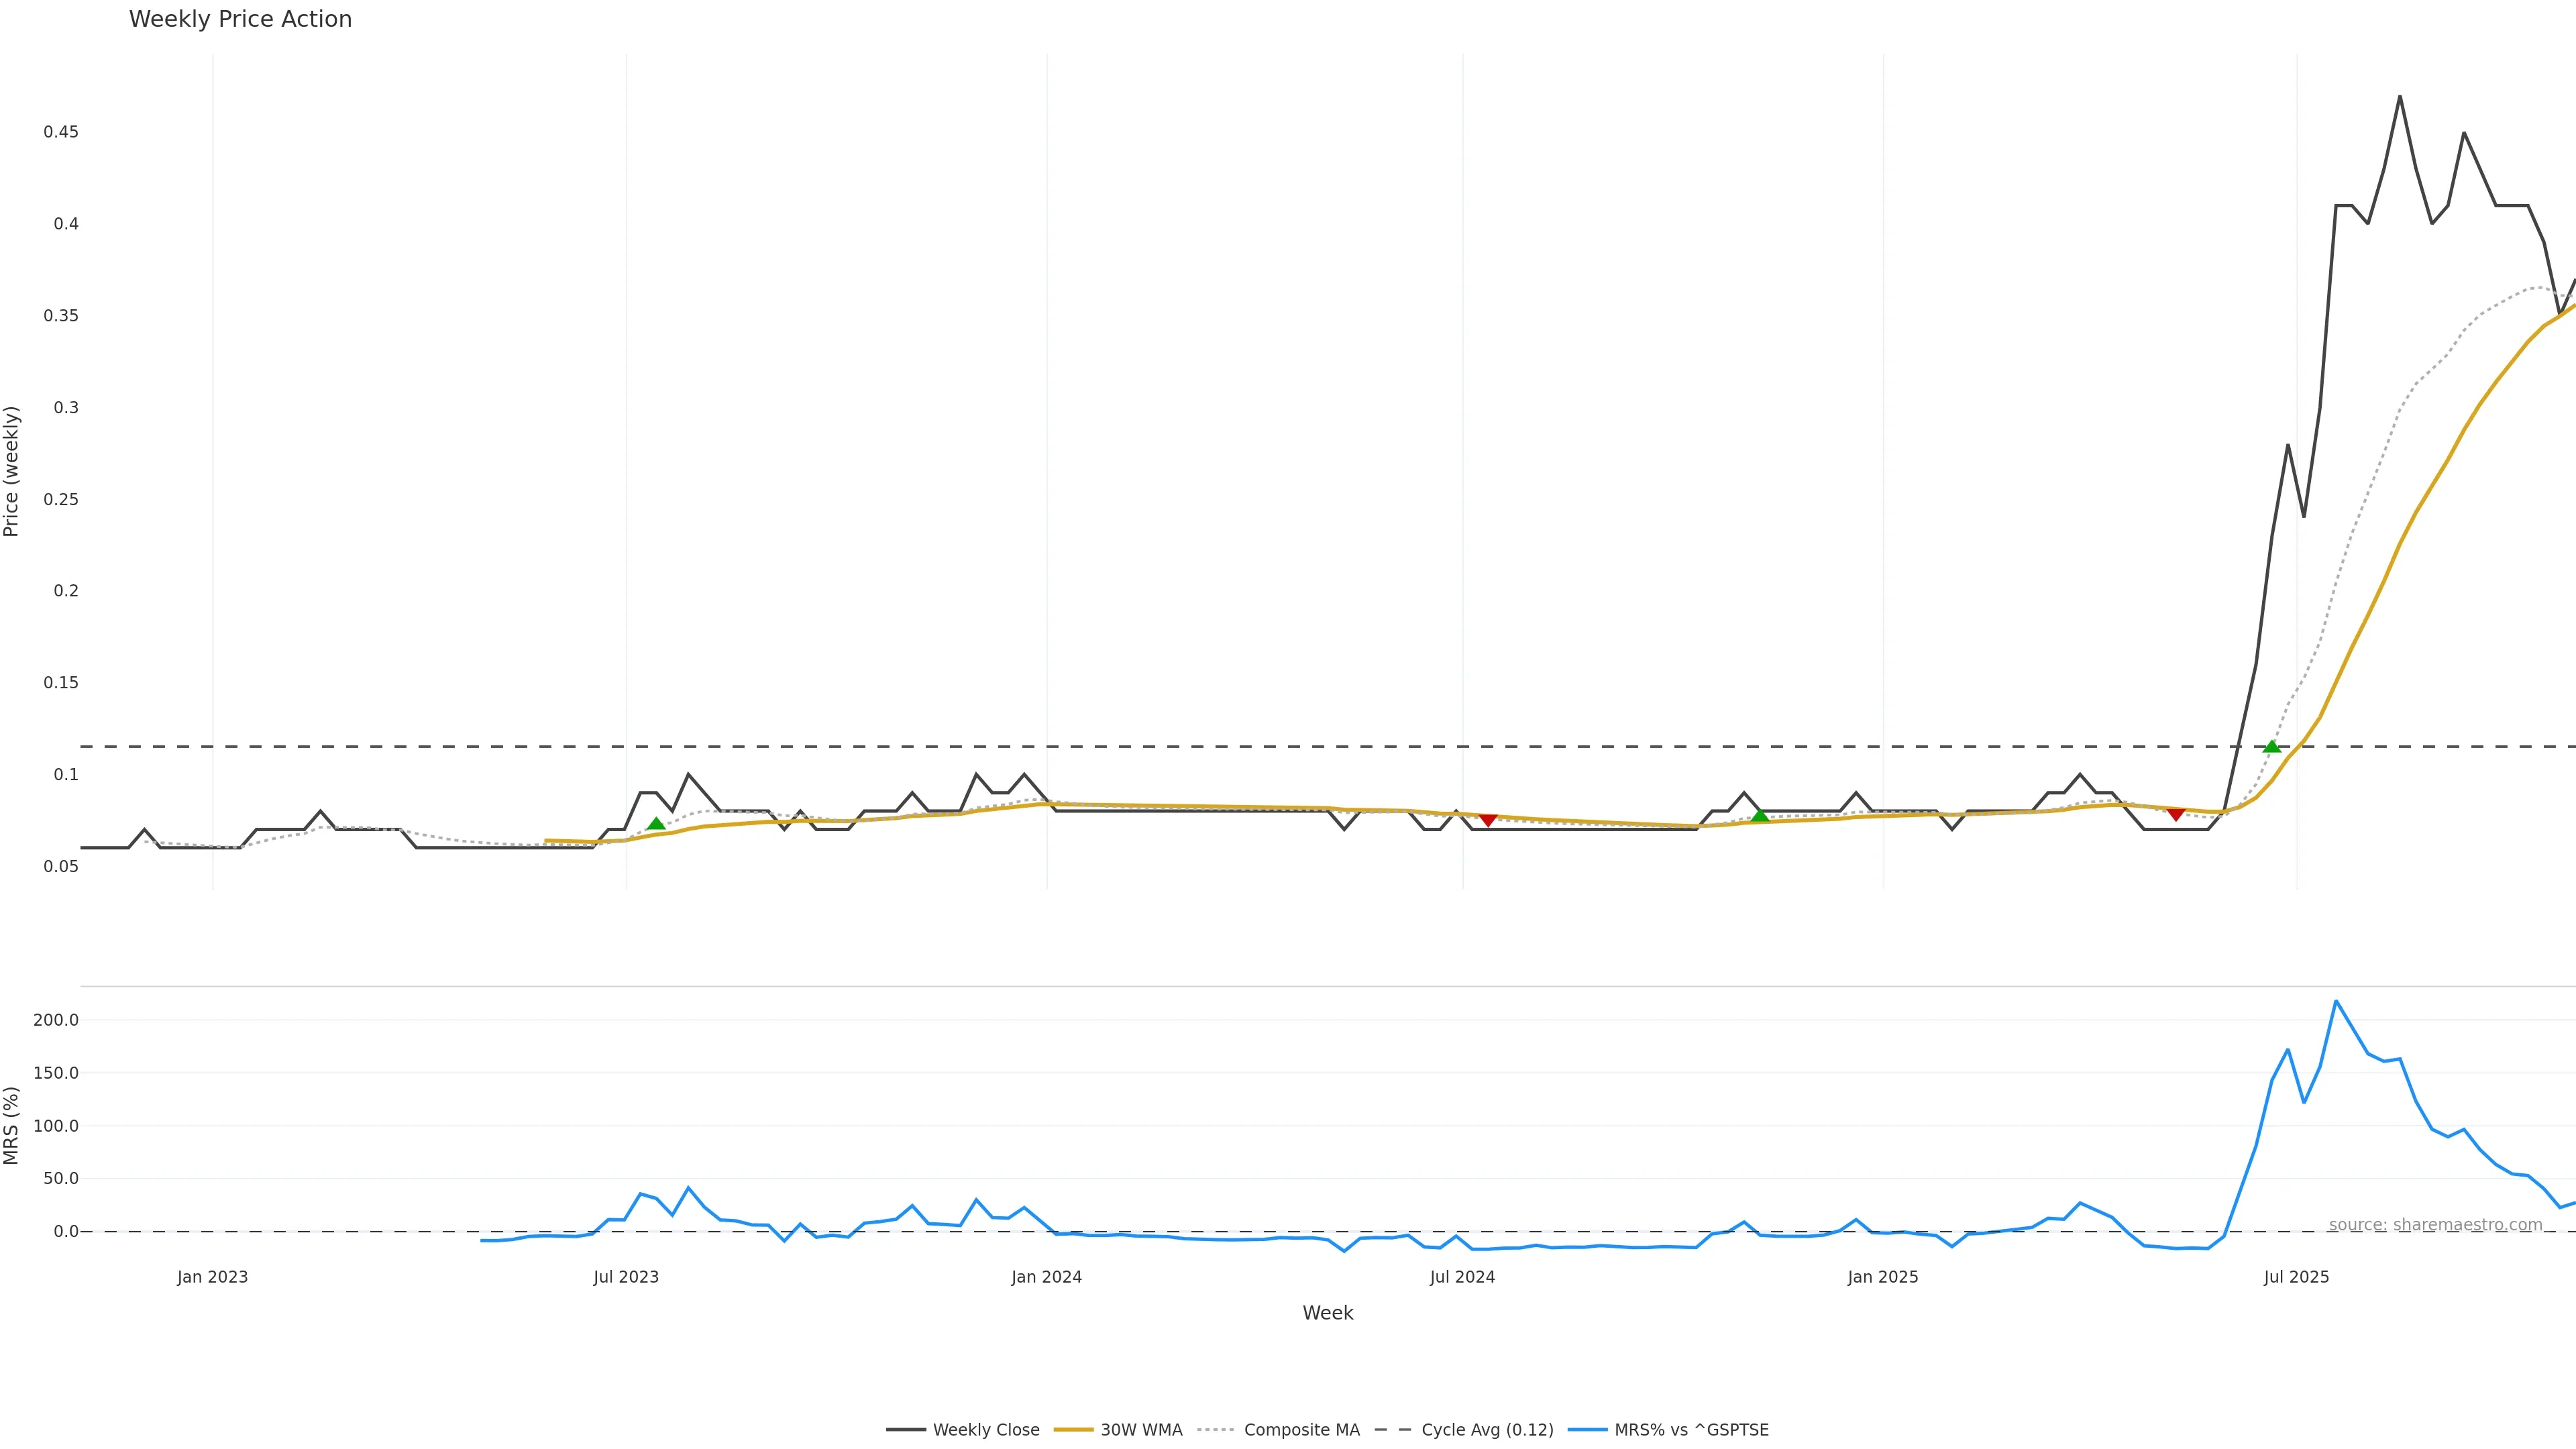Hide the 30W WMA series via legend
This screenshot has height=1449, width=2576.
tap(1140, 1430)
